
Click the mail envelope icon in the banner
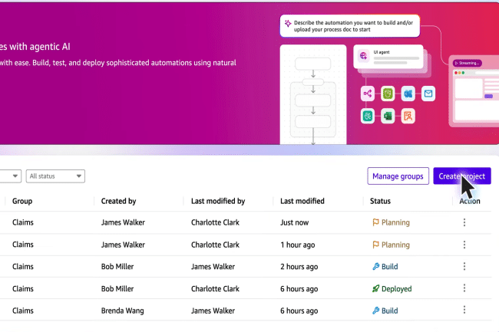pos(428,94)
